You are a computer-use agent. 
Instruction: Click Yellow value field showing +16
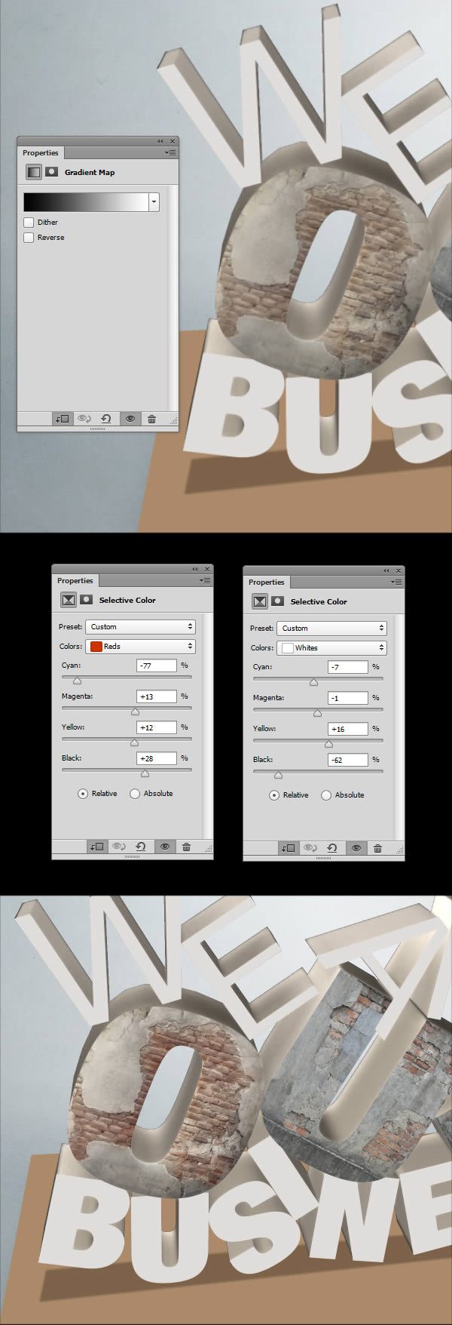(348, 729)
